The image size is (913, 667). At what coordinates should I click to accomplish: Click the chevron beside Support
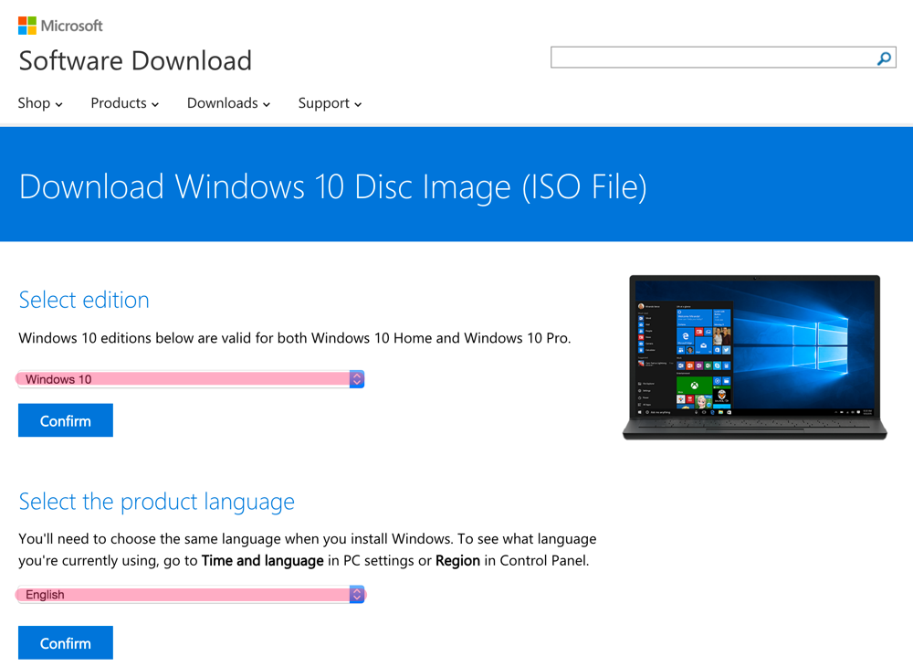[x=358, y=104]
